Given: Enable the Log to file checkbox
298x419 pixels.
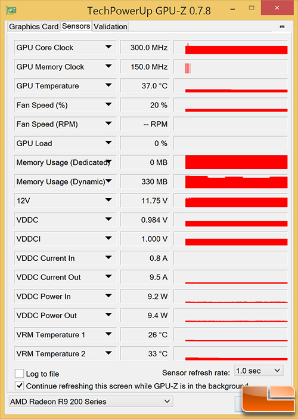Looking at the screenshot, I should point(20,373).
